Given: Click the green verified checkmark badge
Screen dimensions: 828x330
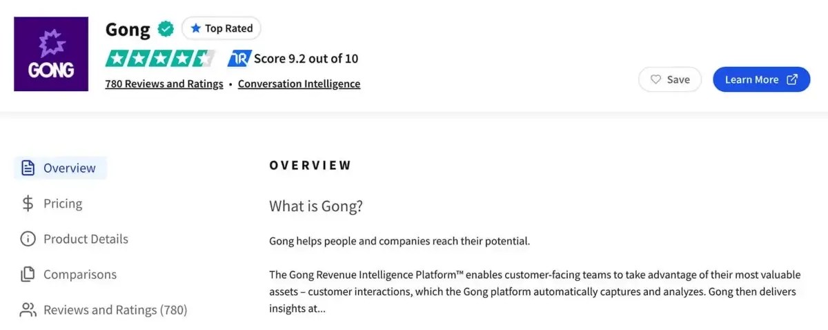Looking at the screenshot, I should (166, 29).
